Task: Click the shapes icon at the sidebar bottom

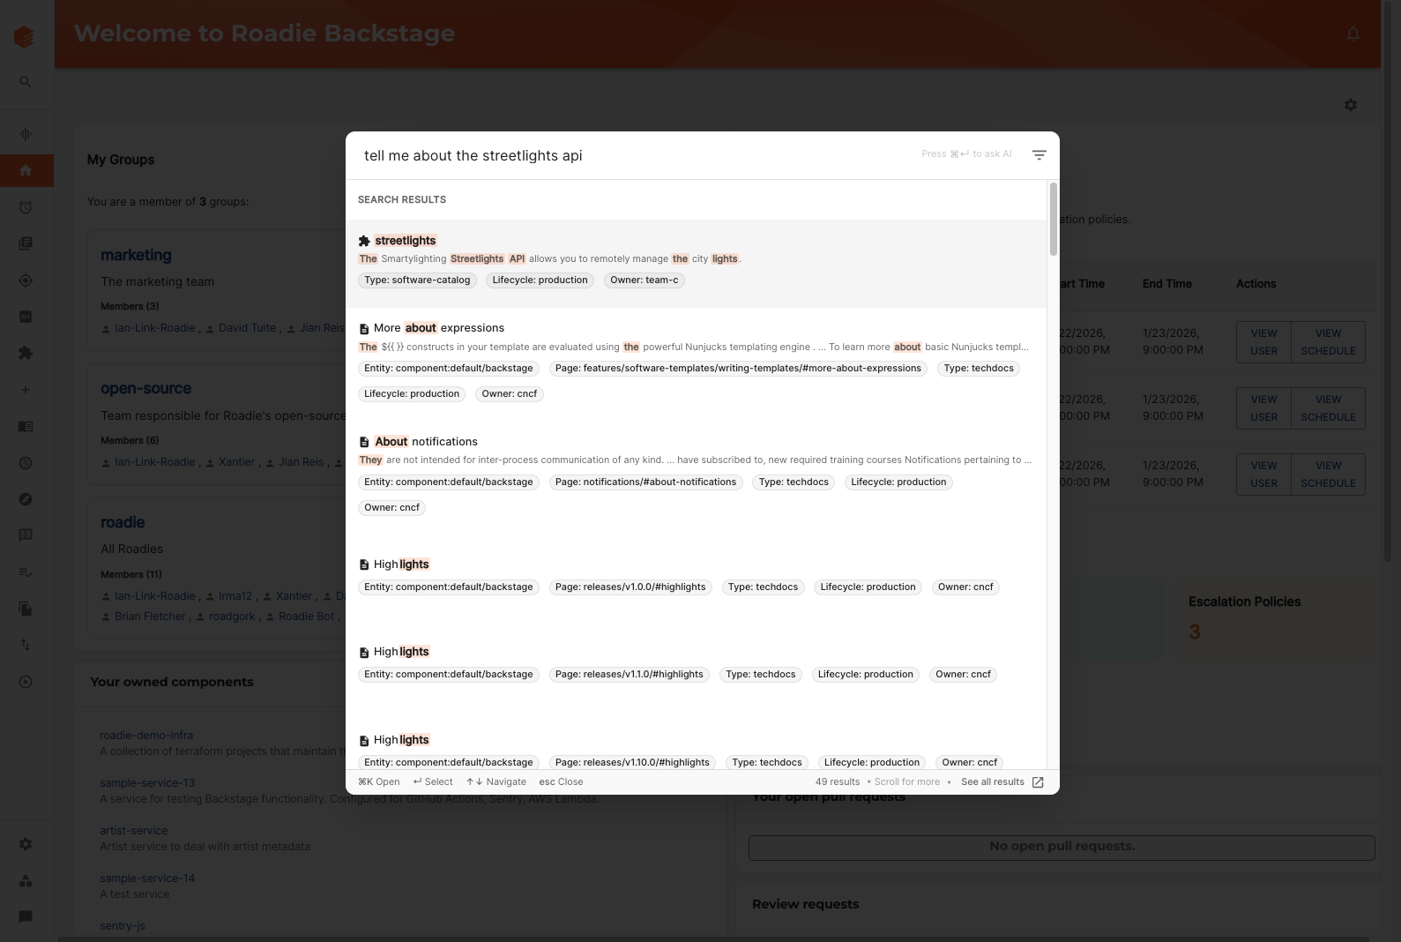Action: [26, 880]
